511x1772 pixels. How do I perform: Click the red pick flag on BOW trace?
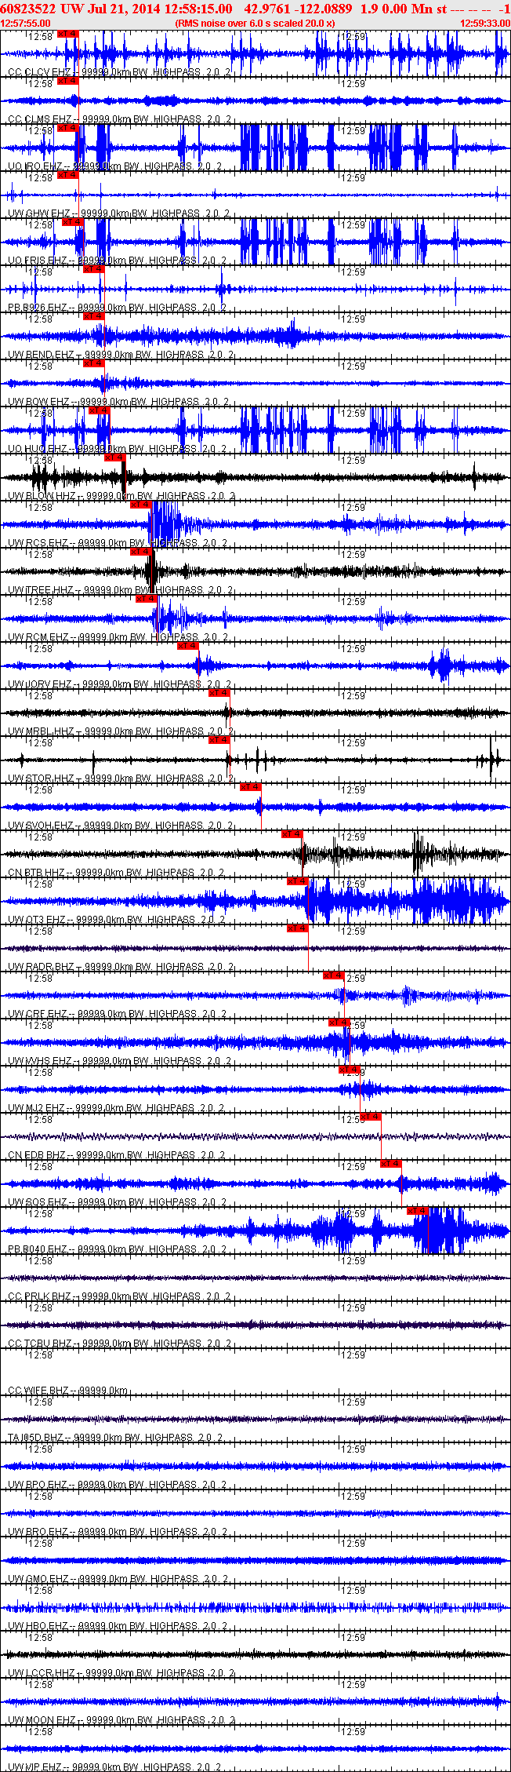94,363
